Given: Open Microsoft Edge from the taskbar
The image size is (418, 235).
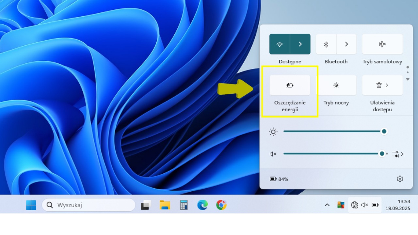Looking at the screenshot, I should coord(202,205).
